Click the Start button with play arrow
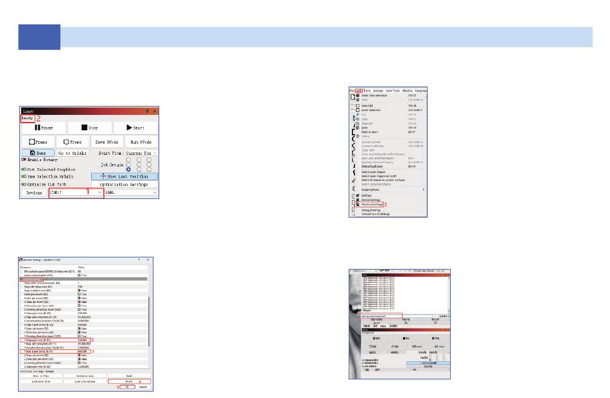This screenshot has width=610, height=398. (135, 128)
